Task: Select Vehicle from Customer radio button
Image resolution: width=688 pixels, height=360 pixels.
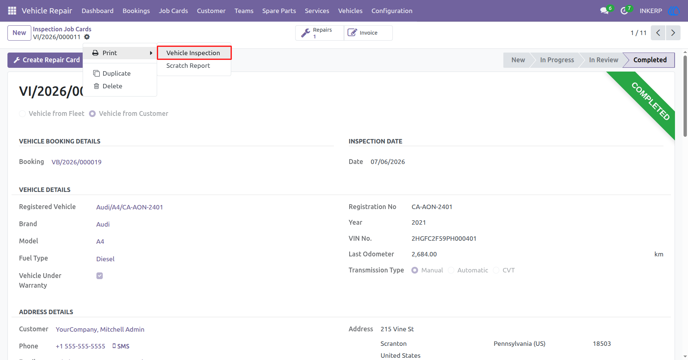Action: click(92, 114)
